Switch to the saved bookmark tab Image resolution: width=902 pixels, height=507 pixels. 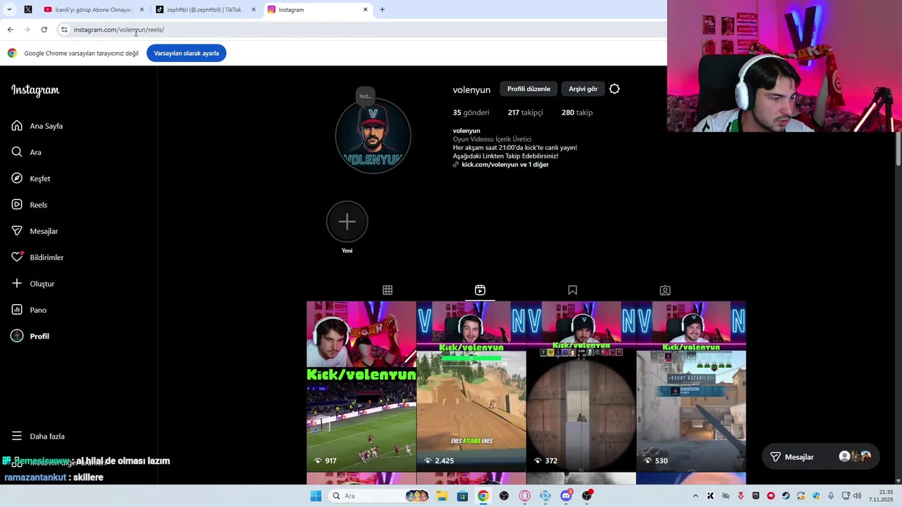tap(572, 290)
